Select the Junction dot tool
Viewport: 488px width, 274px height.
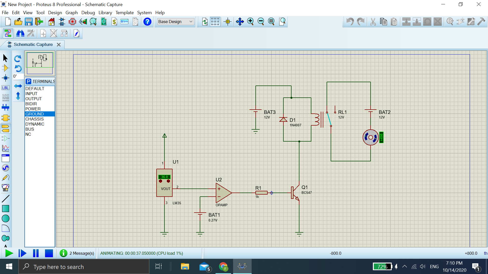(5, 78)
